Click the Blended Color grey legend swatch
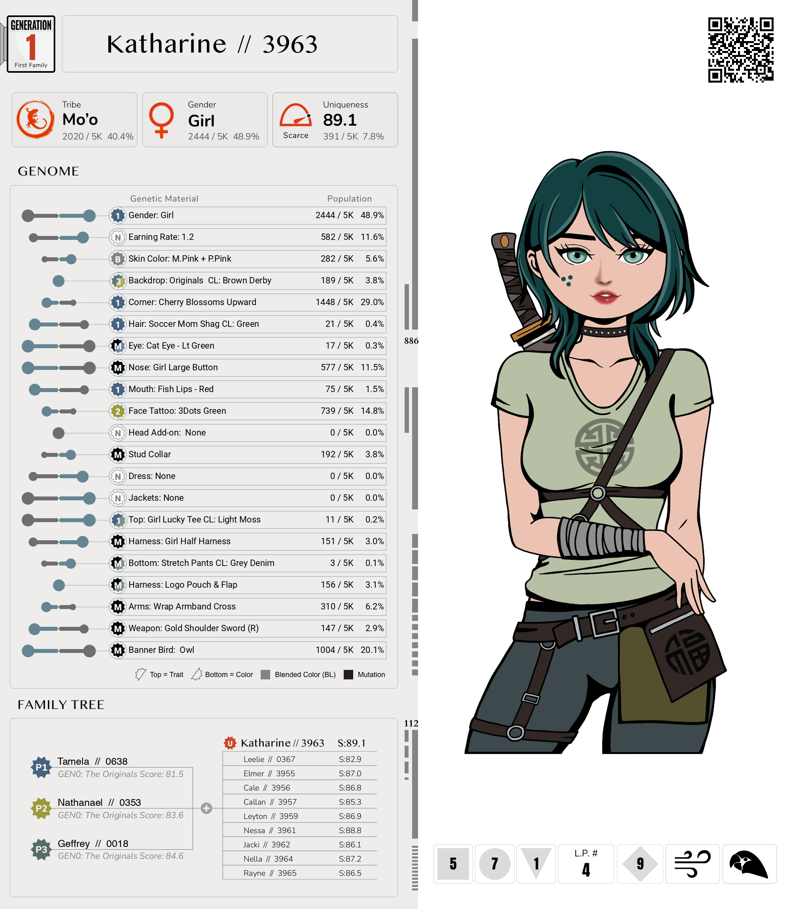The height and width of the screenshot is (909, 791). pos(265,674)
